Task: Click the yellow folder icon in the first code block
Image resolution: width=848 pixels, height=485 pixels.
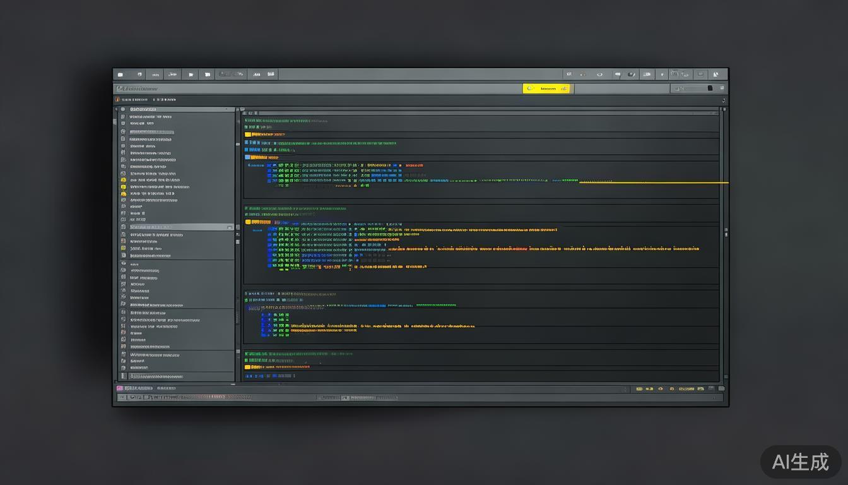Action: pyautogui.click(x=248, y=135)
